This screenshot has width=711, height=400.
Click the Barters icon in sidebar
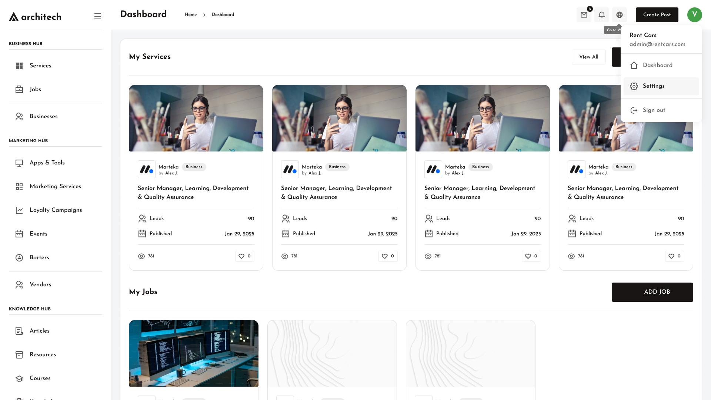click(19, 258)
